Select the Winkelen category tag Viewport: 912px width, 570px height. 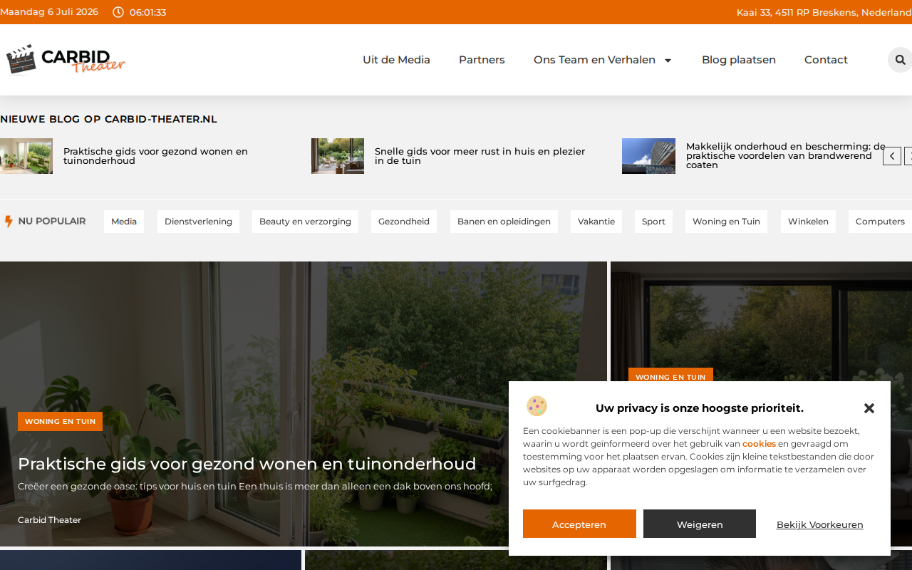[808, 222]
